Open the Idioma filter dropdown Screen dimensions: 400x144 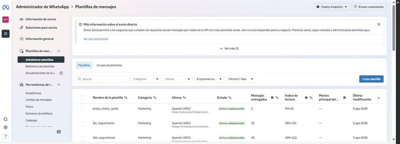tap(178, 79)
